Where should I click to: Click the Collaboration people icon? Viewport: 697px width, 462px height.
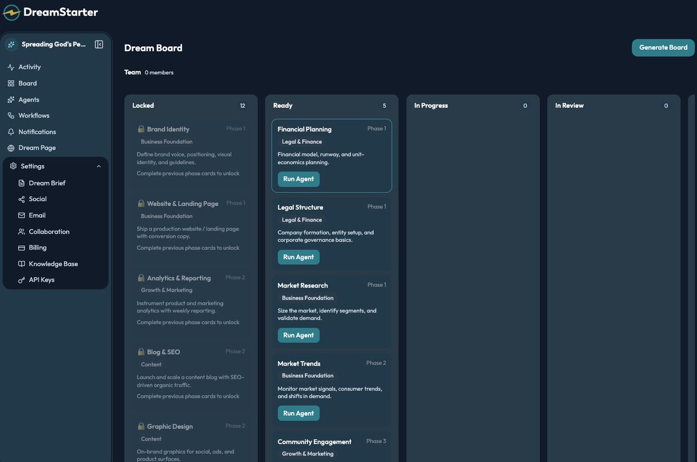click(x=21, y=232)
